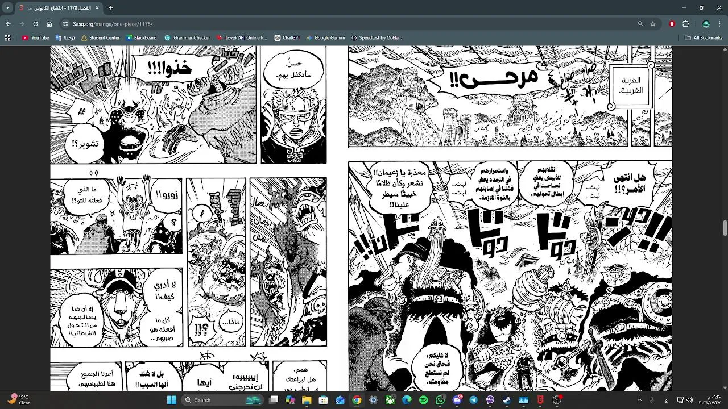Open the Google Gemini bookmark
Image resolution: width=728 pixels, height=409 pixels.
coord(325,38)
